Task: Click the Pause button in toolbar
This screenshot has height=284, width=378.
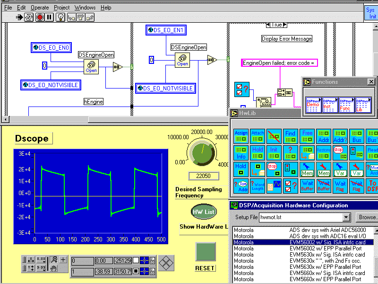Action: click(49, 17)
